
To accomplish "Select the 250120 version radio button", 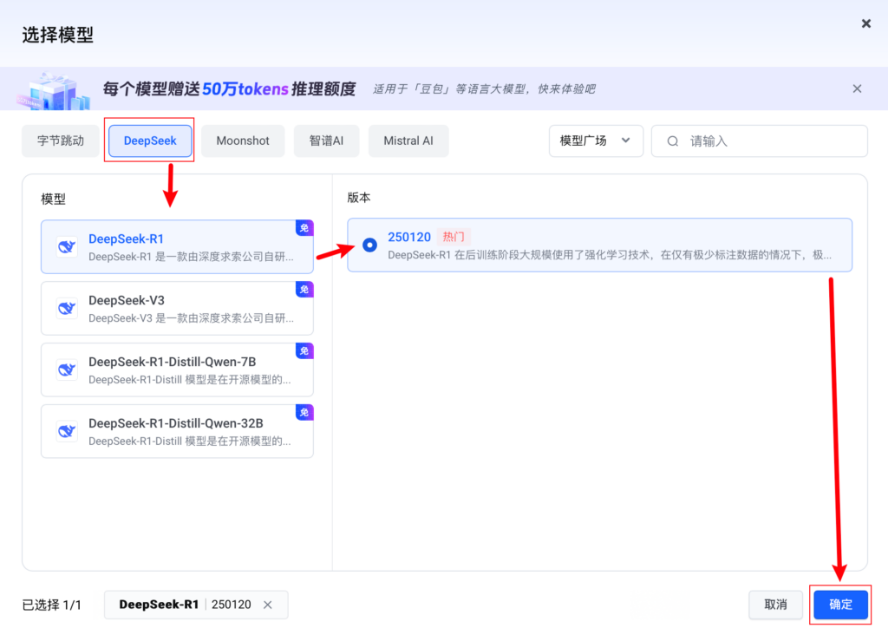I will [x=370, y=245].
